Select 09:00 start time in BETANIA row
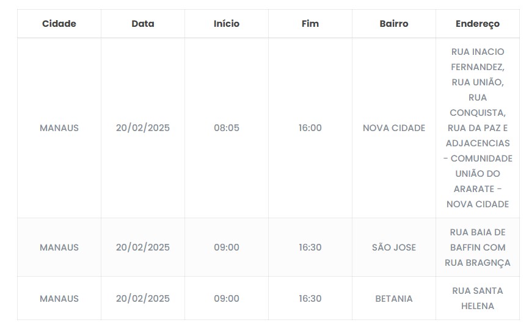The image size is (529, 328). click(x=227, y=299)
